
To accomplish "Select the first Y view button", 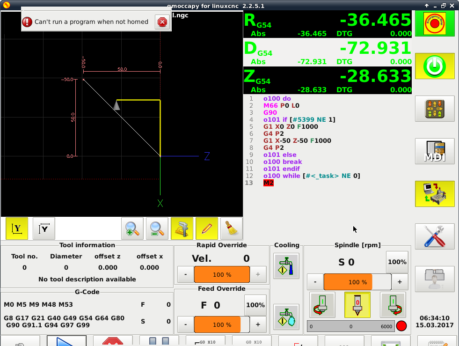I will (x=17, y=228).
